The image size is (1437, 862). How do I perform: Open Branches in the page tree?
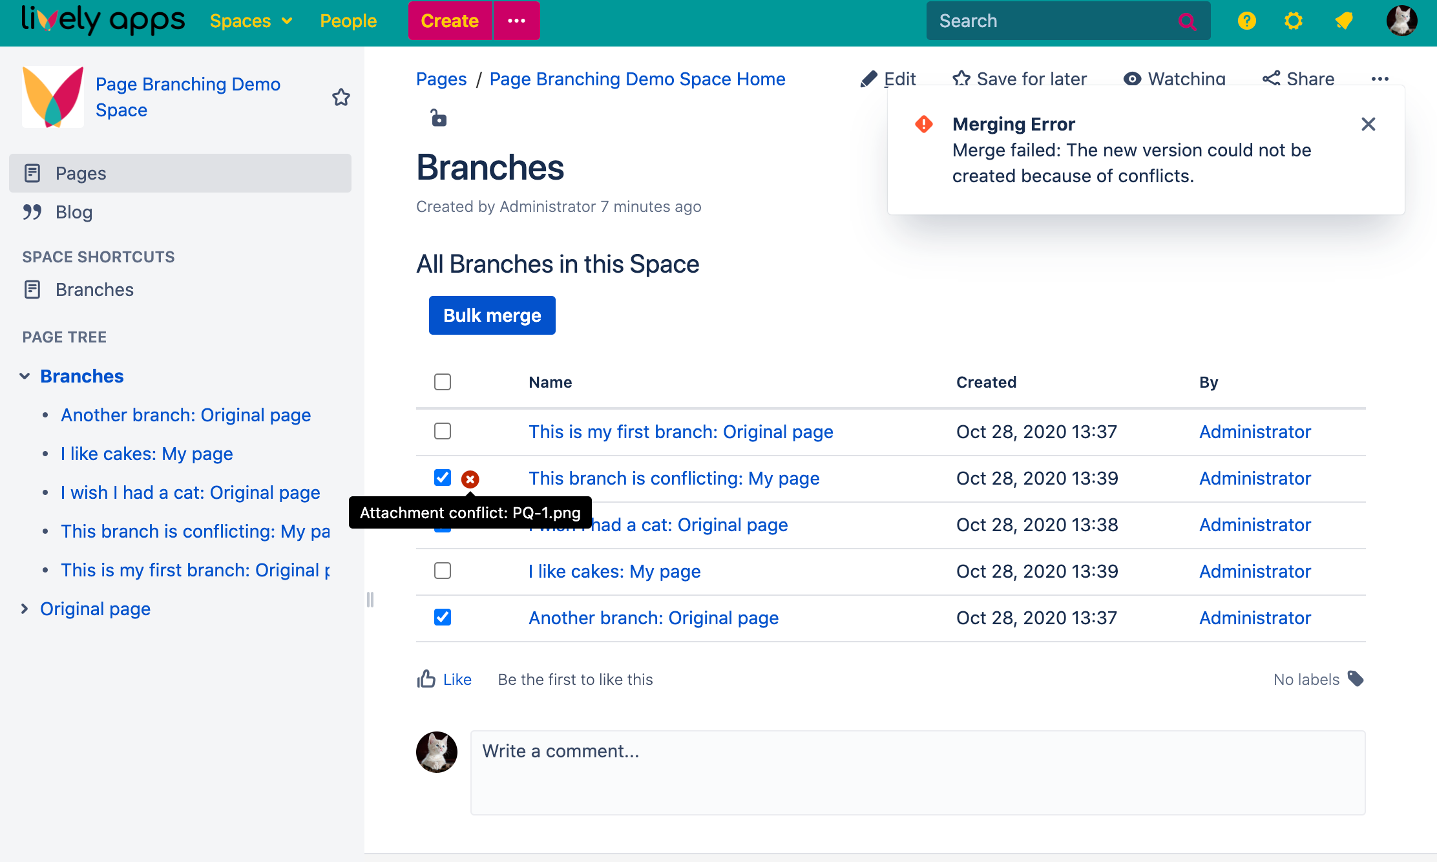coord(82,376)
